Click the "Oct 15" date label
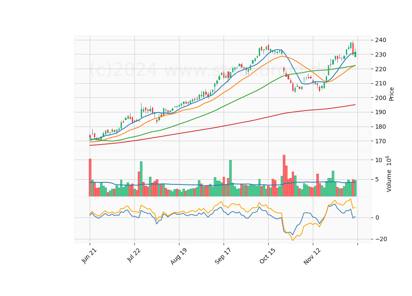 268,256
